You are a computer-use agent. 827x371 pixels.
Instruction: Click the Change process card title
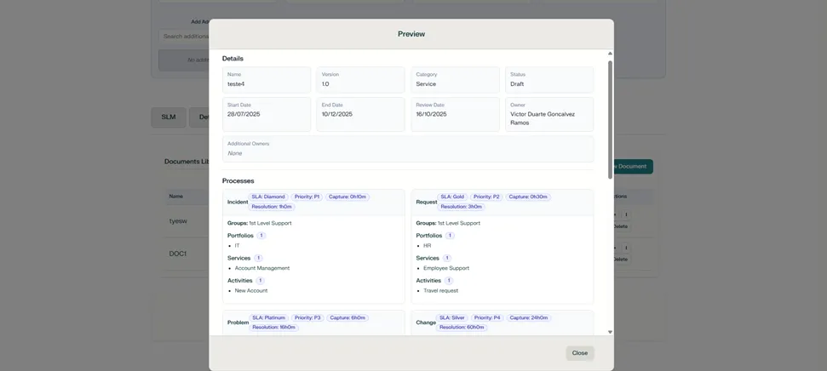click(x=426, y=322)
